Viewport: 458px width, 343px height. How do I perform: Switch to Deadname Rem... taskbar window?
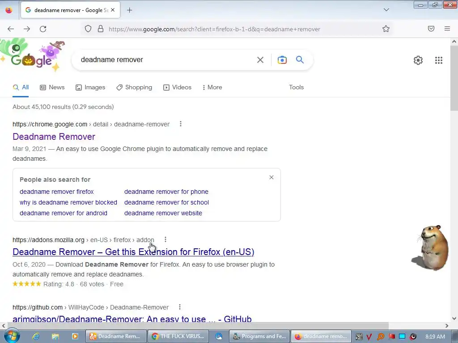(116, 336)
